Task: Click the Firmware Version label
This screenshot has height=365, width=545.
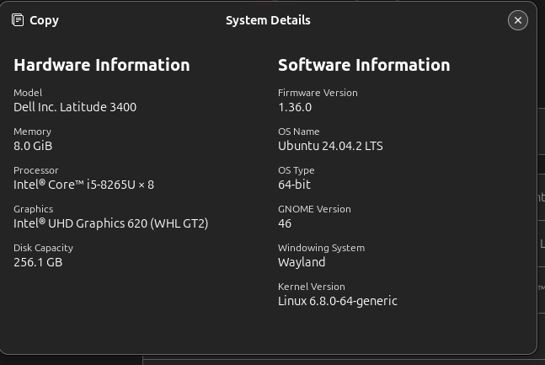Action: pyautogui.click(x=318, y=93)
